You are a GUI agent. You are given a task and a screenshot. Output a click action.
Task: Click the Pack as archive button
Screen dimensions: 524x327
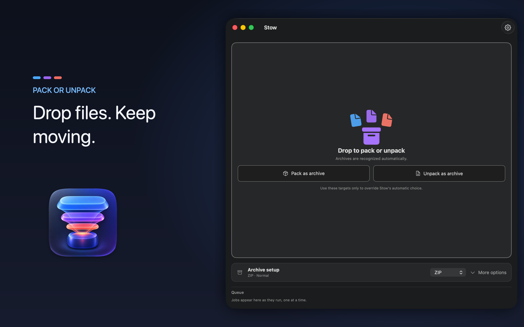303,173
